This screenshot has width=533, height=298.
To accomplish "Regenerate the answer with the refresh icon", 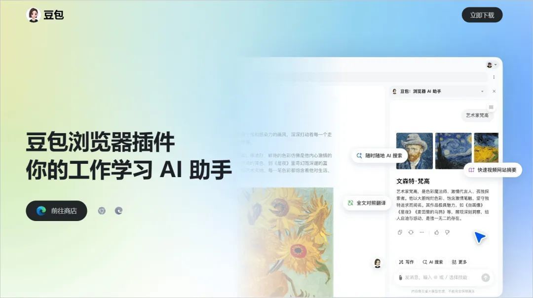I will click(411, 232).
